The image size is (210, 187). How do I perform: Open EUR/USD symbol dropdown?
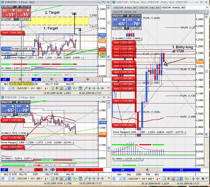(x=23, y=88)
